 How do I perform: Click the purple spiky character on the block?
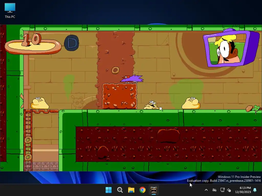[132, 79]
